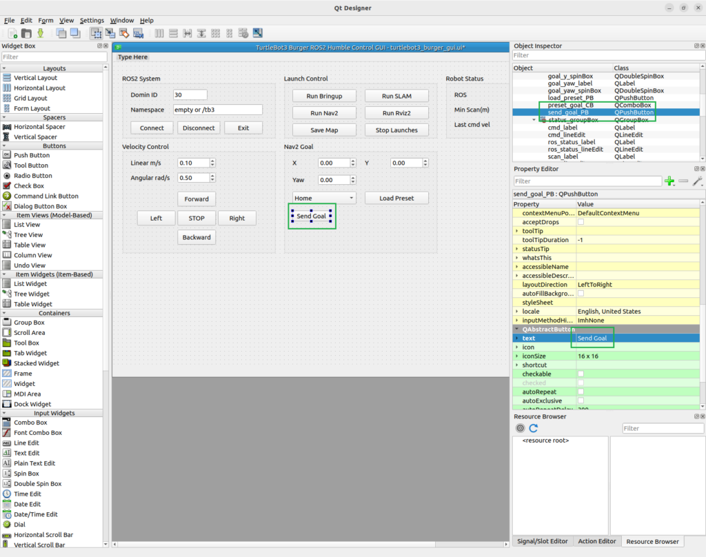Viewport: 706px width, 557px height.
Task: Switch to the Signal/Slot Editor tab
Action: [x=542, y=541]
